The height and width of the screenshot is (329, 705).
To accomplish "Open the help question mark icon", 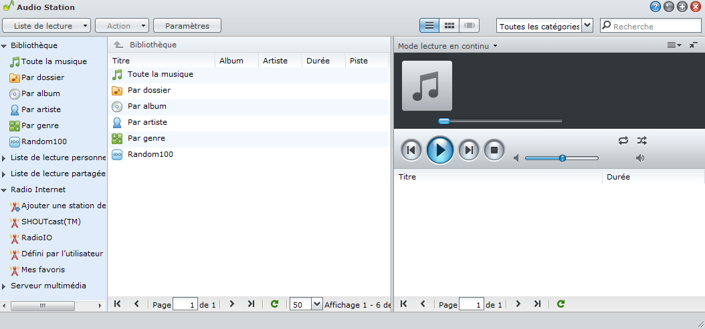I will (655, 7).
